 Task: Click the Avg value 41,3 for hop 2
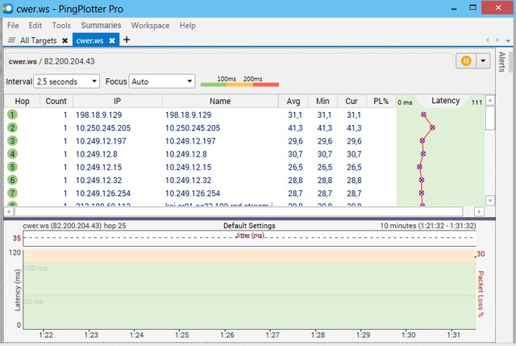point(295,128)
